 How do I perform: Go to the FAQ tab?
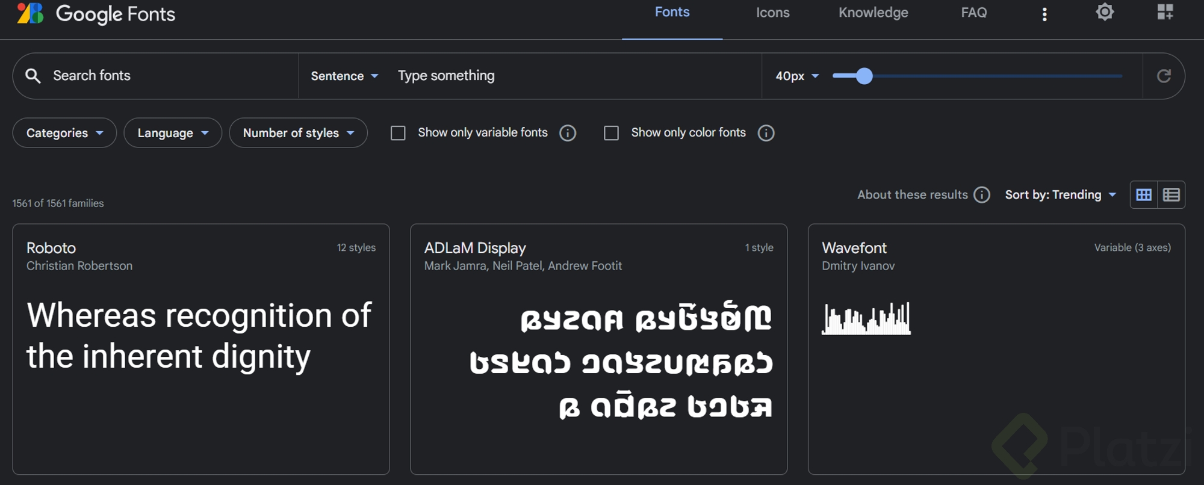[x=973, y=13]
